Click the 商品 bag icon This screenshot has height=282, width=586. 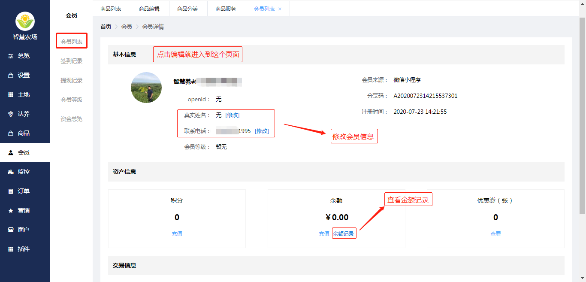coord(11,133)
